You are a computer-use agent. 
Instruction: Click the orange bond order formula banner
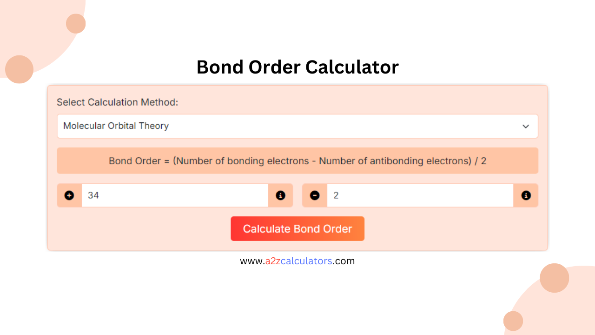tap(297, 161)
